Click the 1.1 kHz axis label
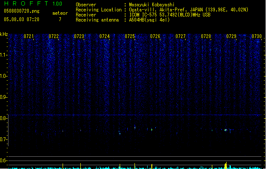Viewport: 266px width, 169px height. pyautogui.click(x=3, y=55)
